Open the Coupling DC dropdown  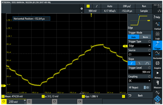[140, 81]
